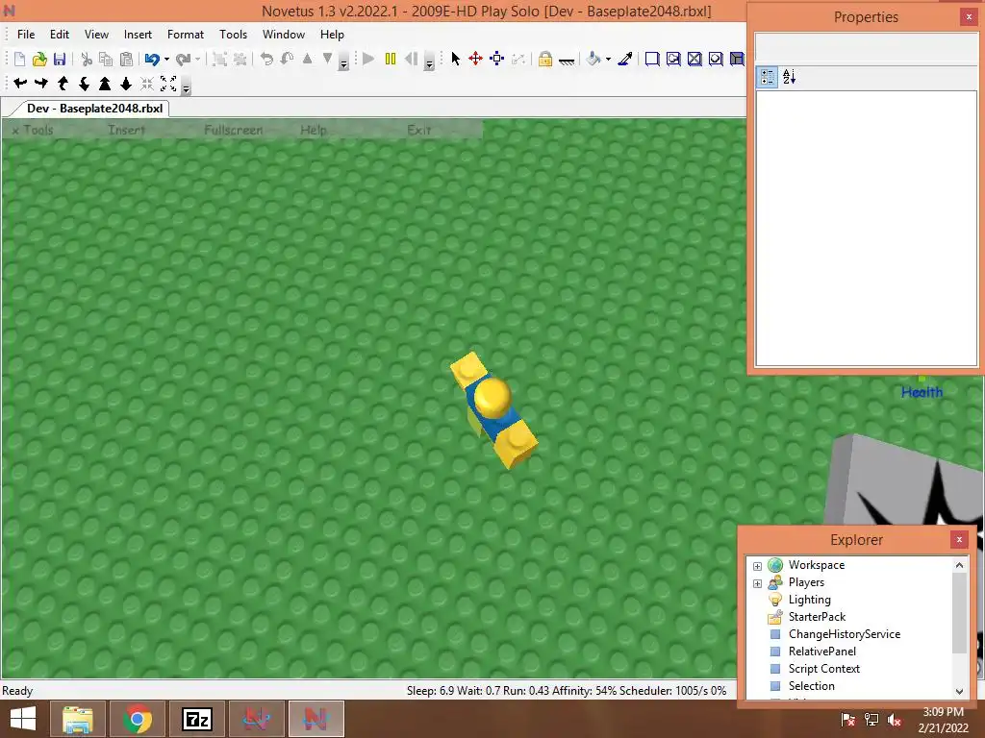Click the Paste clipboard icon
The width and height of the screenshot is (985, 738).
(126, 59)
